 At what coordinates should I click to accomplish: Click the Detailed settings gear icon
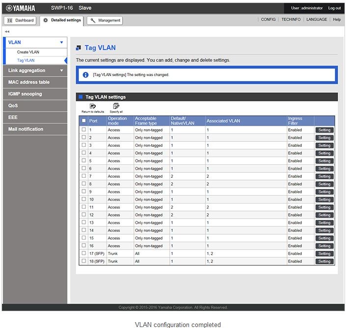coord(46,21)
